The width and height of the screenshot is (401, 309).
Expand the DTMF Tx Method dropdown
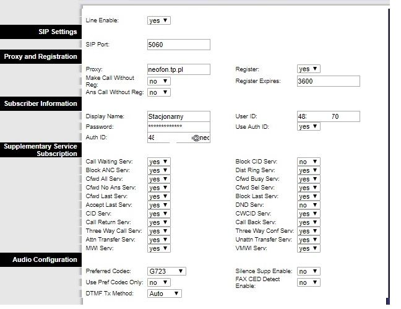pos(165,294)
